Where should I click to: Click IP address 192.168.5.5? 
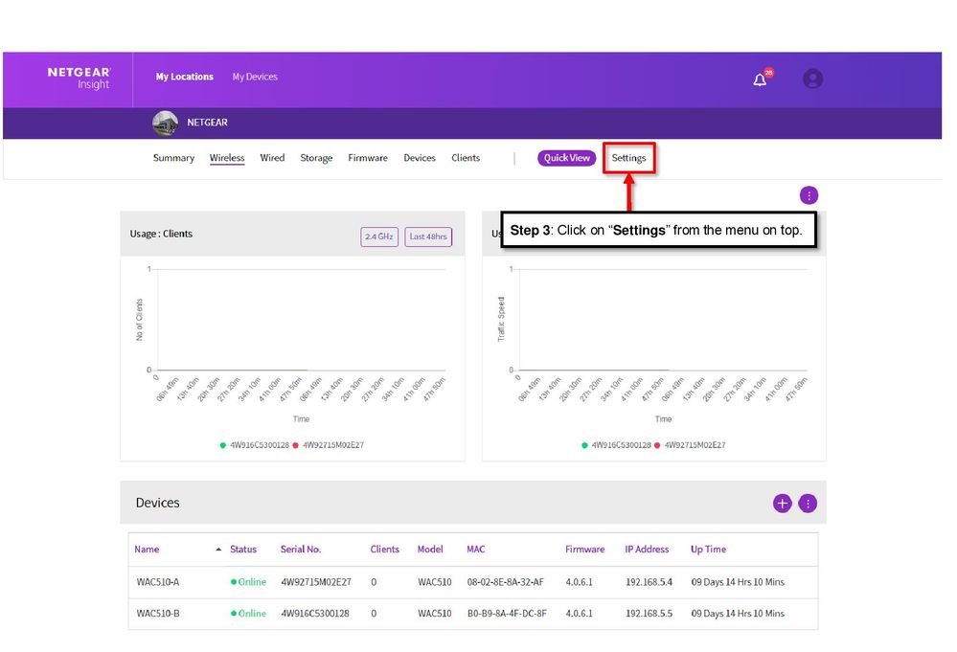coord(649,614)
